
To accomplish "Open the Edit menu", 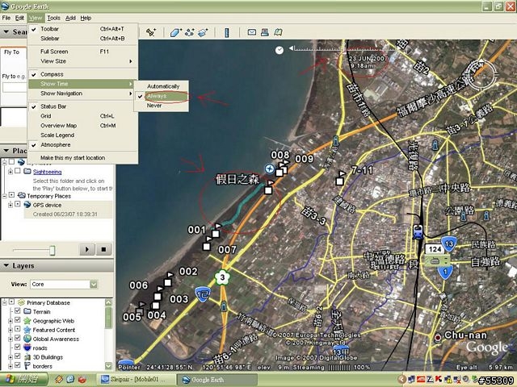I will tap(19, 18).
